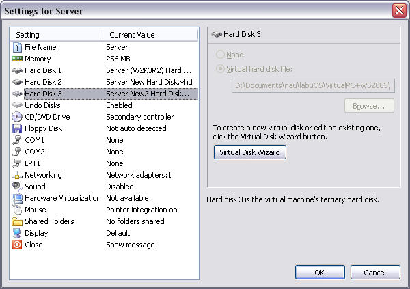
Task: Click the Networking adapter icon
Action: pos(17,175)
